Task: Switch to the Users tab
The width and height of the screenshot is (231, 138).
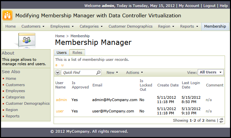Action: click(62, 53)
